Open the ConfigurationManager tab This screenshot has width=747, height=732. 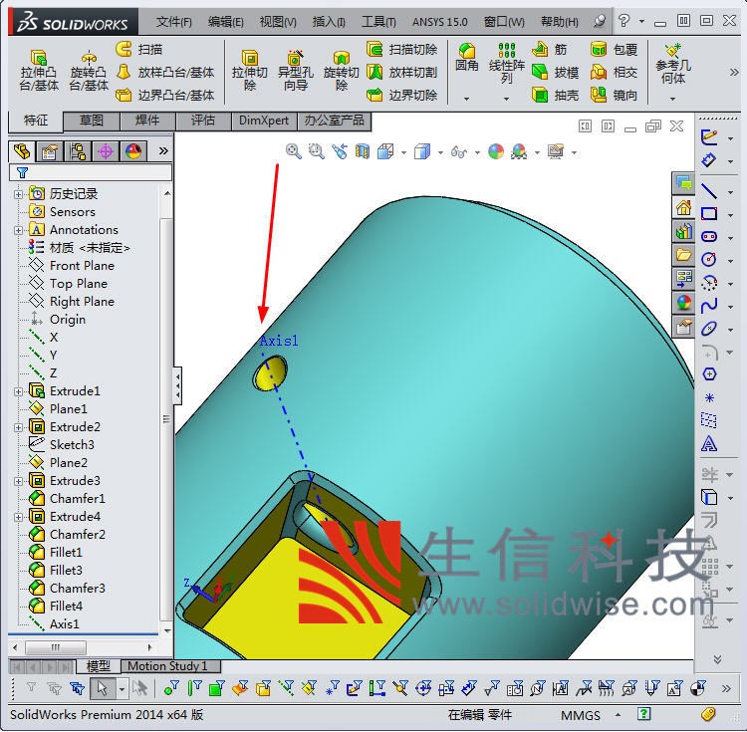click(77, 152)
